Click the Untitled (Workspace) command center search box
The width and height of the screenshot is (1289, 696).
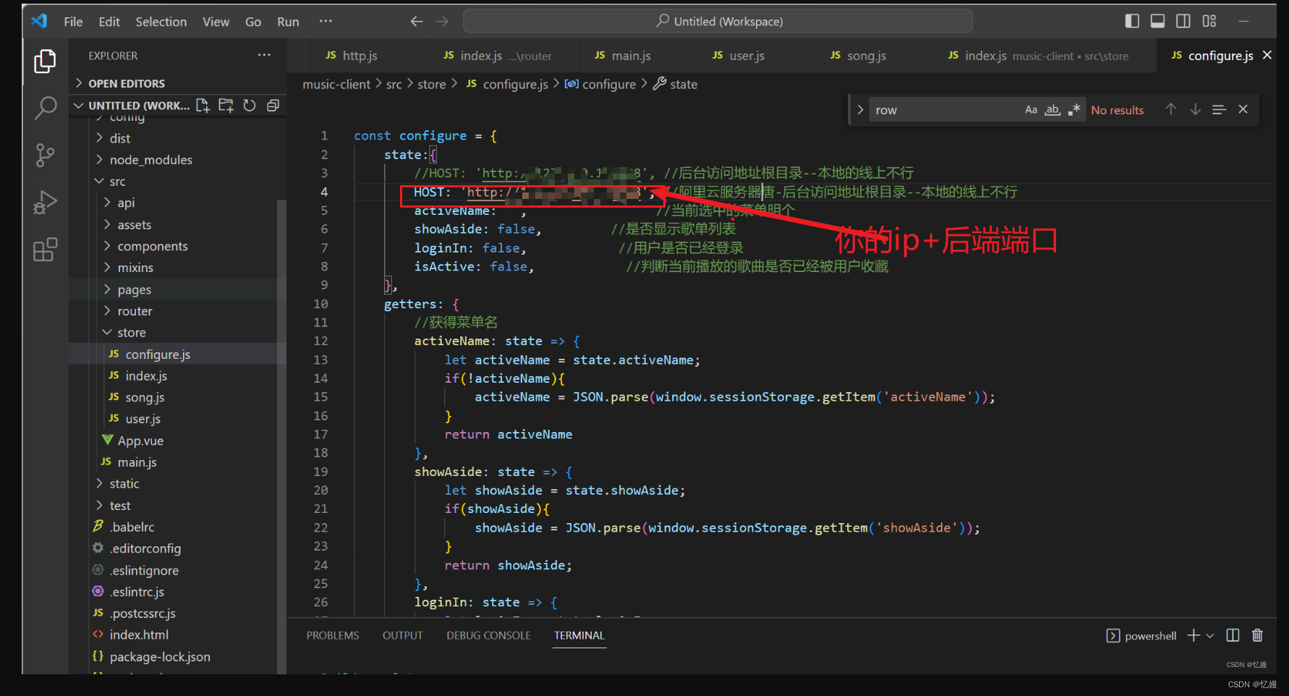click(x=718, y=21)
